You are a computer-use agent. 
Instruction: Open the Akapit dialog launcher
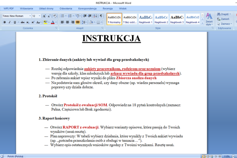tap(102, 28)
